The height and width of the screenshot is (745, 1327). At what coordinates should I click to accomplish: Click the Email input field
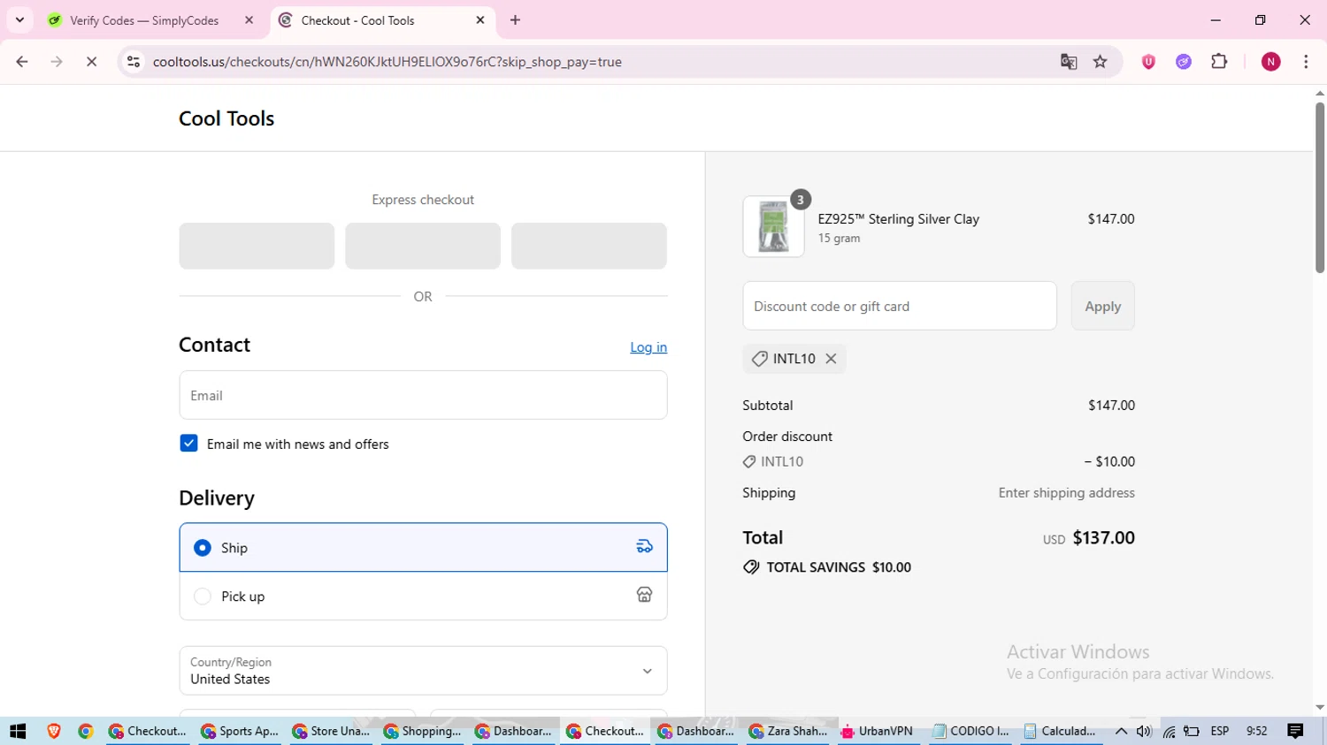coord(423,395)
